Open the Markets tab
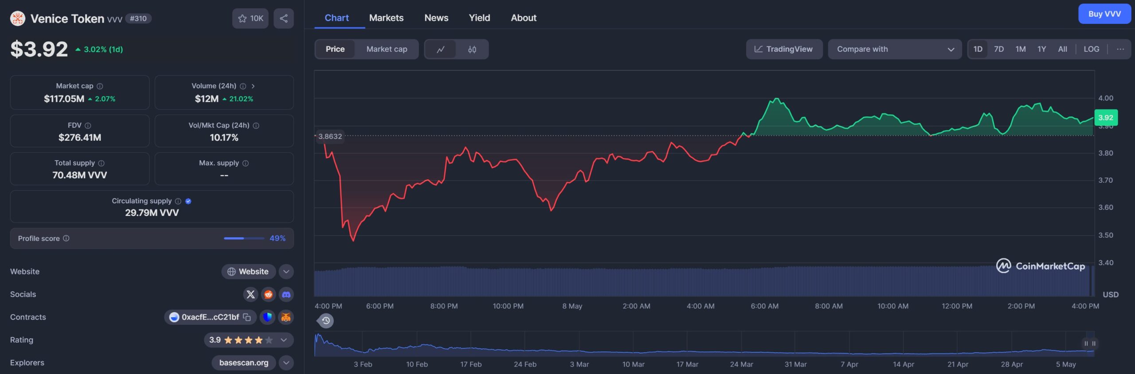Viewport: 1135px width, 374px height. [386, 18]
